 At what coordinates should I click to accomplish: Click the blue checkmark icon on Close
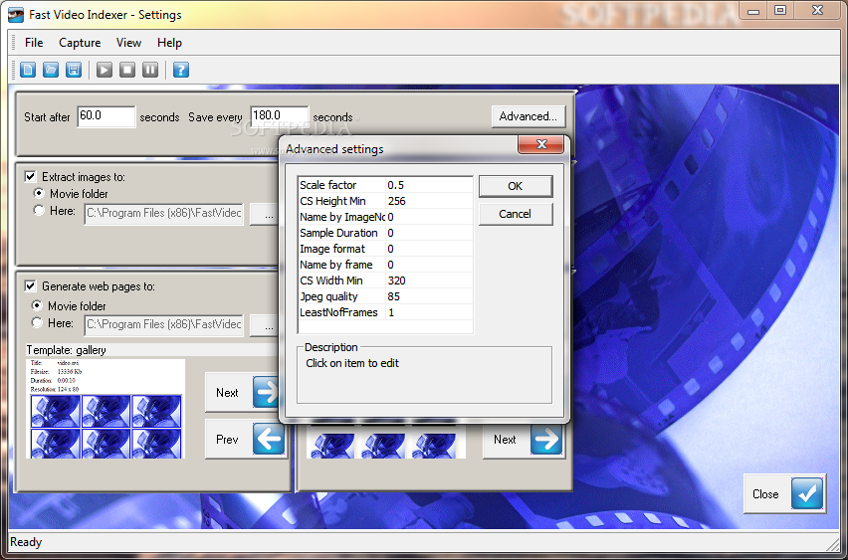(x=807, y=493)
